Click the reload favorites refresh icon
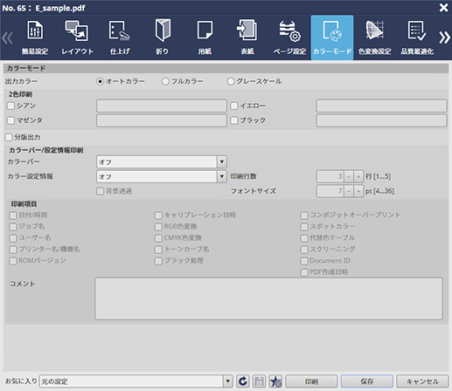 pos(243,381)
